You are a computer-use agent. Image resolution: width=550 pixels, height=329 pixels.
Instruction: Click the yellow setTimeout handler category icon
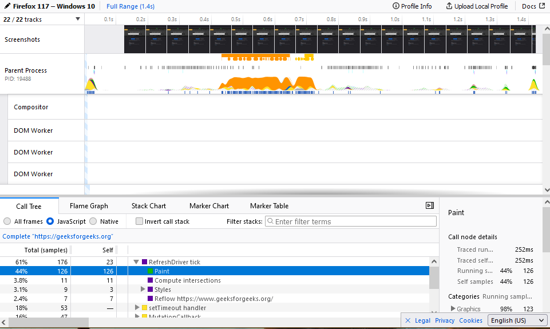tap(144, 308)
